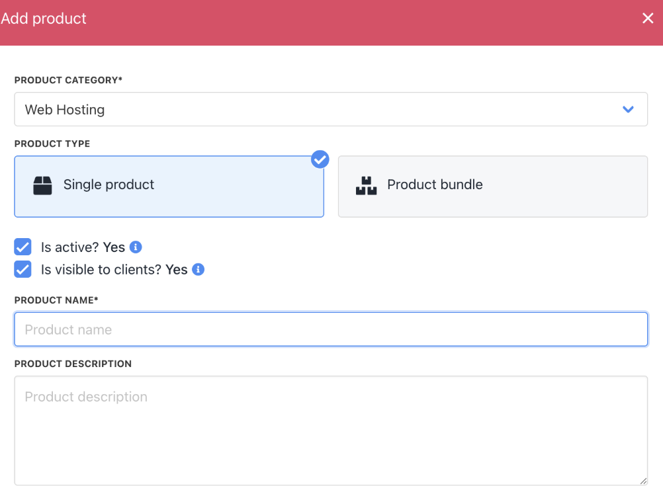Click info icon next to Is active
The height and width of the screenshot is (500, 663).
136,247
